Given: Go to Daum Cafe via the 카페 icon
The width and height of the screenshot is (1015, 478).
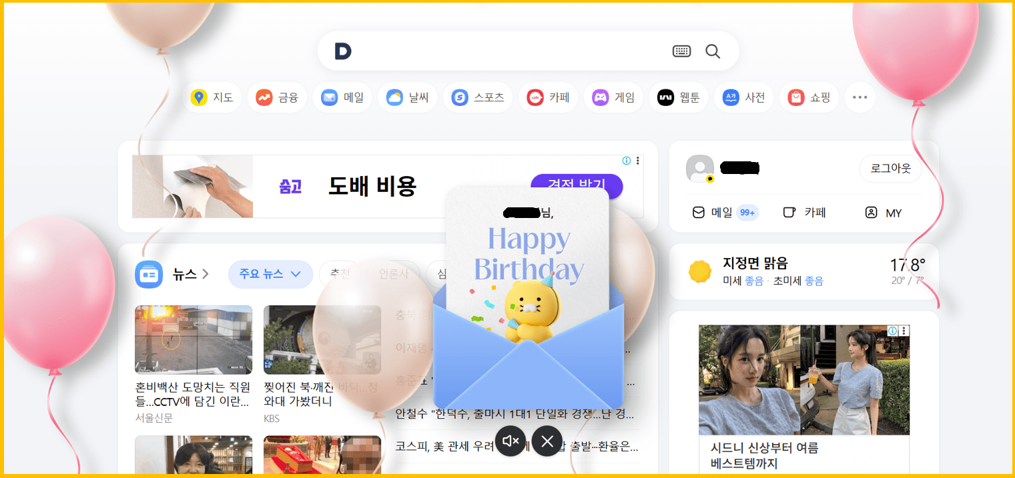Looking at the screenshot, I should click(x=548, y=97).
